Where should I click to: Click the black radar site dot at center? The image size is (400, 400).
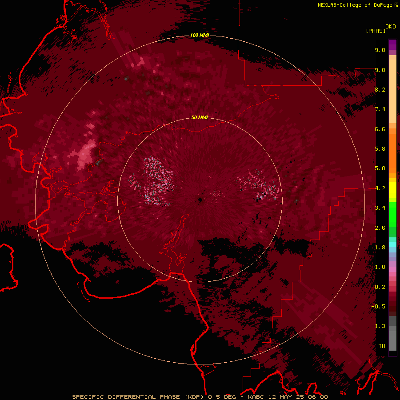200,200
